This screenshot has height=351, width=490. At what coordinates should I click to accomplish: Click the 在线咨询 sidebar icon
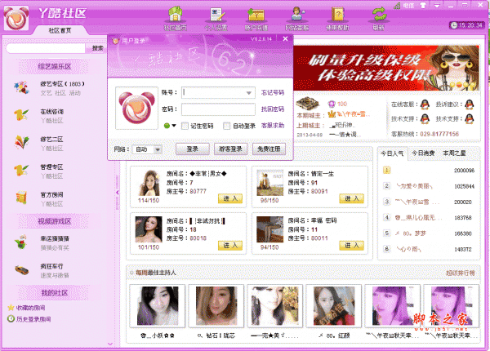coord(21,115)
